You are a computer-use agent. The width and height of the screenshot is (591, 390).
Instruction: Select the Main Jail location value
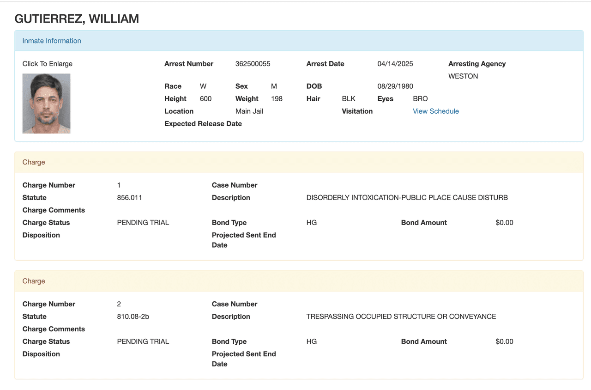click(x=249, y=111)
